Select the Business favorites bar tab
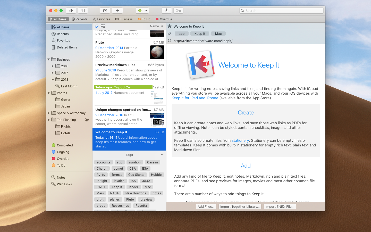This screenshot has height=232, width=371. pos(124,19)
